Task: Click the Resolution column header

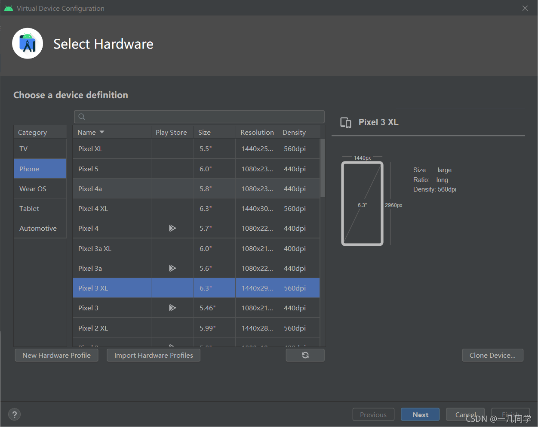Action: pyautogui.click(x=257, y=132)
